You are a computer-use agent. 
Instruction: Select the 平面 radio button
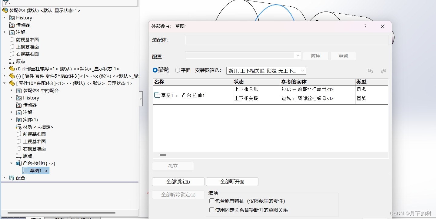(178, 70)
